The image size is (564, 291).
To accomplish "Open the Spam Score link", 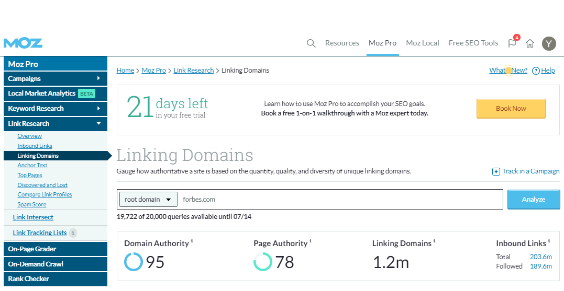I will [32, 204].
